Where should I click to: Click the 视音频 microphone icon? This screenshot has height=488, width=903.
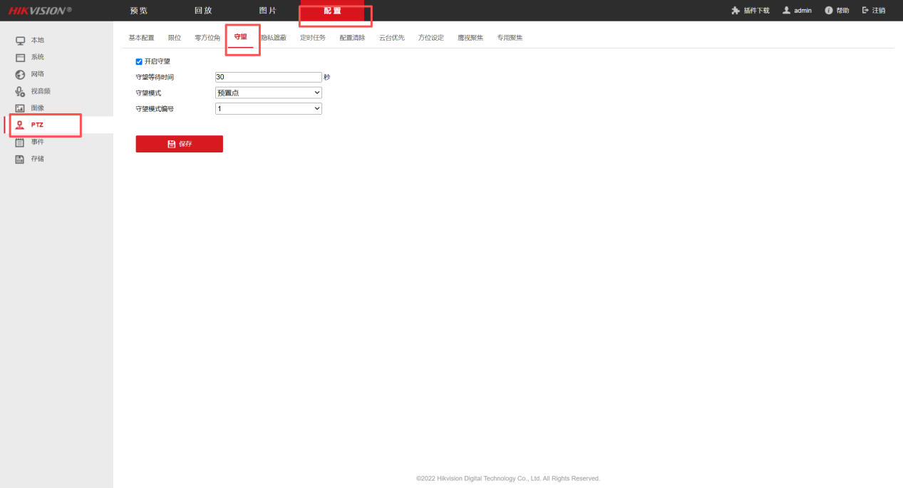click(21, 91)
